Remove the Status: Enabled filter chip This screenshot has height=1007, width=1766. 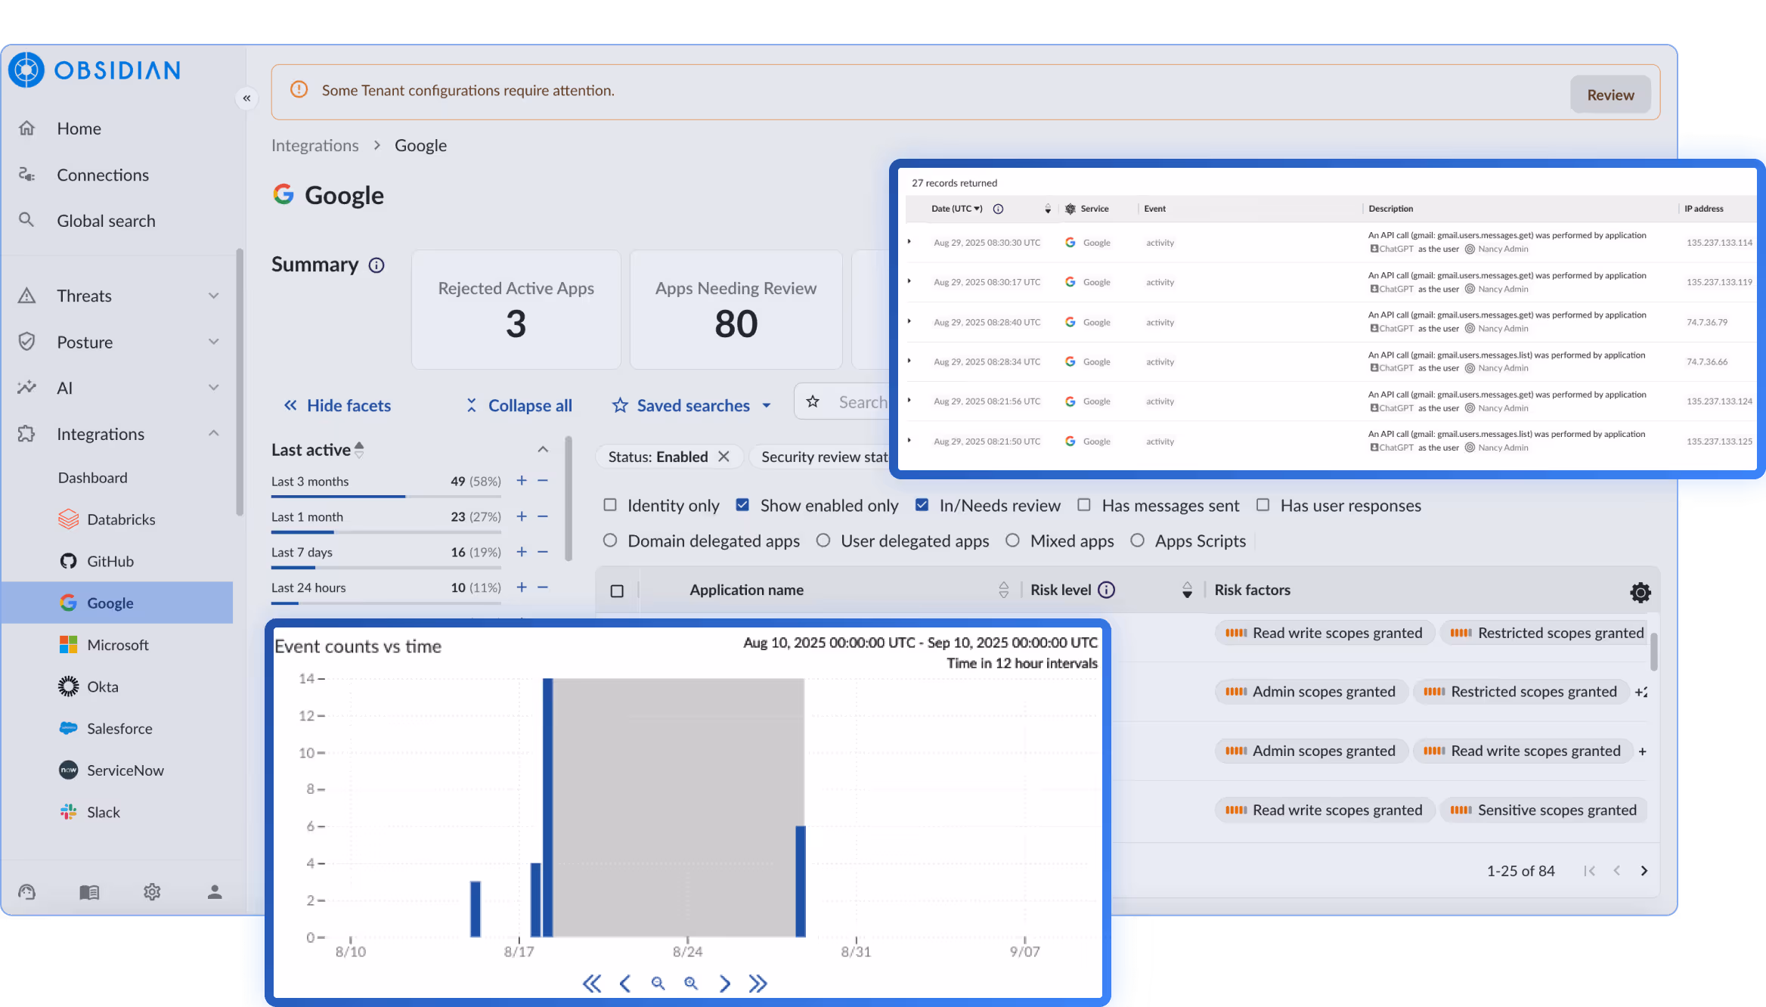[723, 457]
